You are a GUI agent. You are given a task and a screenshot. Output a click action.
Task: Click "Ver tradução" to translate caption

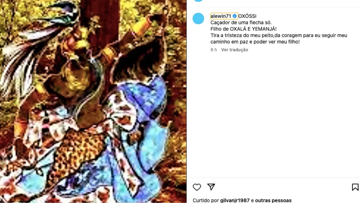point(235,50)
